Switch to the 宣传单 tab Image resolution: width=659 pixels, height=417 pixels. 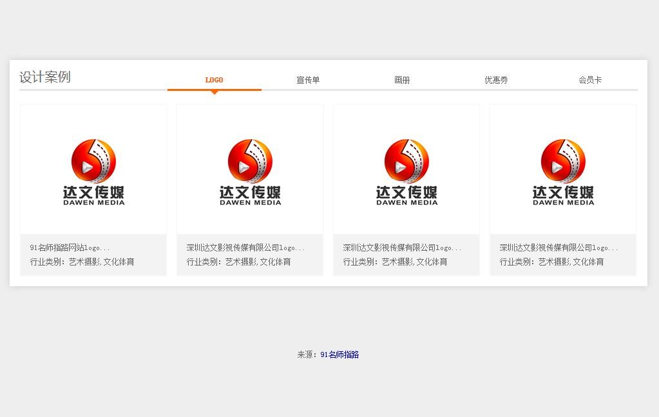[308, 80]
